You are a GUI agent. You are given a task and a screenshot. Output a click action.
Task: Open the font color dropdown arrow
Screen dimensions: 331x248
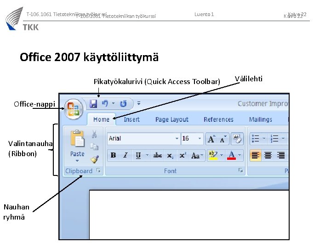click(240, 155)
